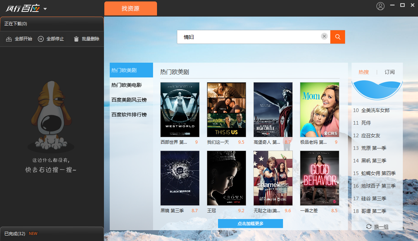Click the 高堡奇人 title text
Viewport: 418px width, 241px height.
pos(267,142)
